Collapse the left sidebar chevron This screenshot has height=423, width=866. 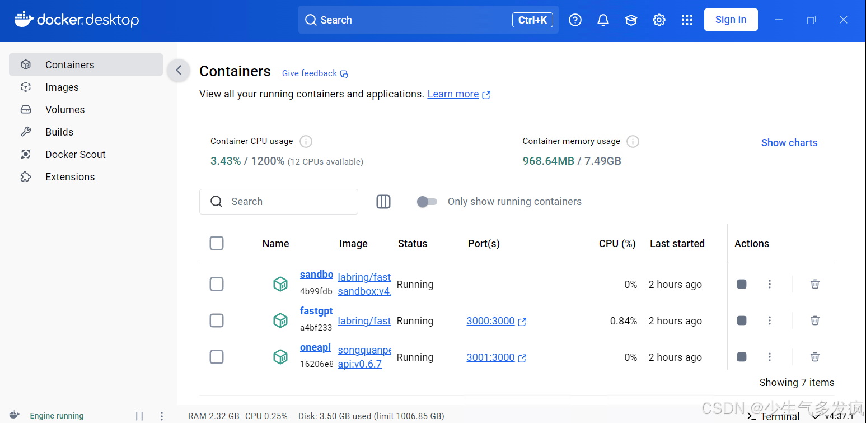(179, 70)
